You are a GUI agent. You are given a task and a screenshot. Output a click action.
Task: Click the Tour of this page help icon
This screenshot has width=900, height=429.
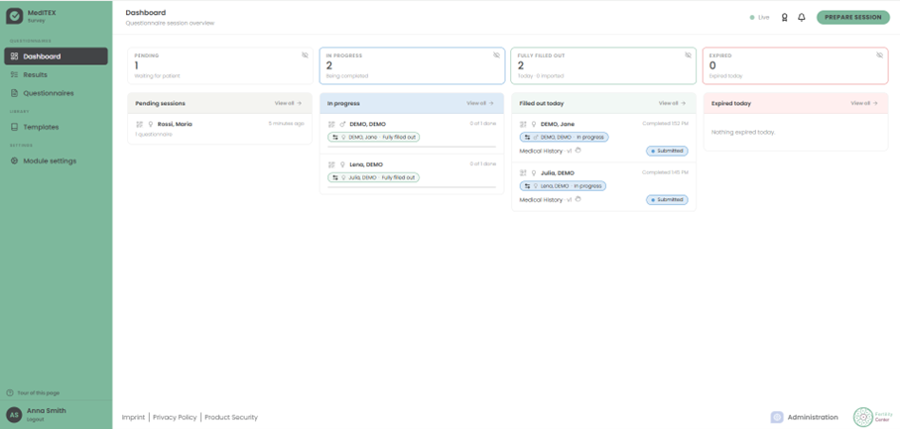click(9, 393)
